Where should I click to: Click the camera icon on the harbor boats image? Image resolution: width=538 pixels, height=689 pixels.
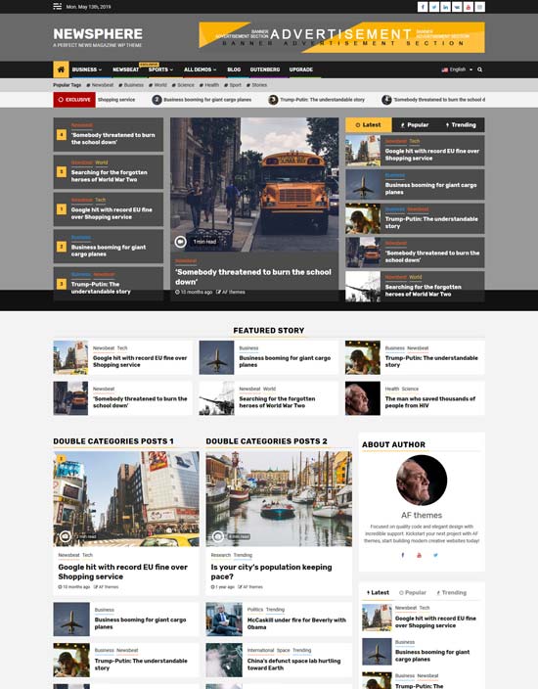(x=218, y=536)
